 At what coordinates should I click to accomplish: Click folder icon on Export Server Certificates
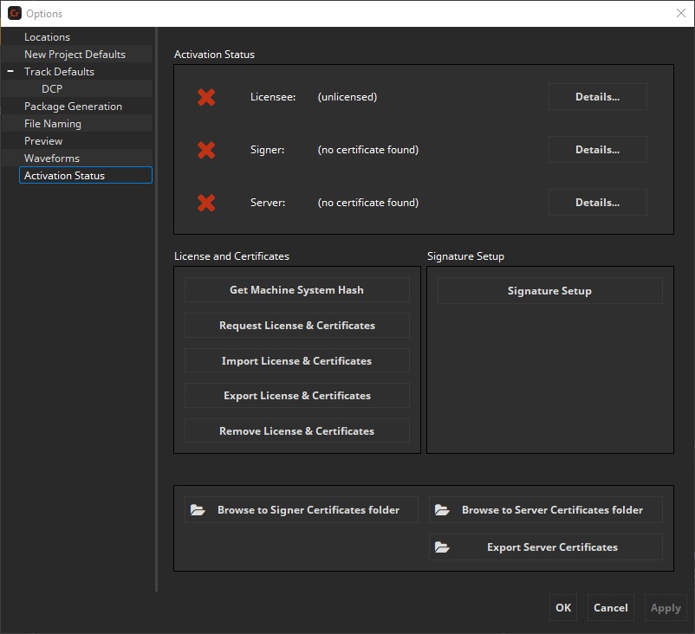click(442, 547)
